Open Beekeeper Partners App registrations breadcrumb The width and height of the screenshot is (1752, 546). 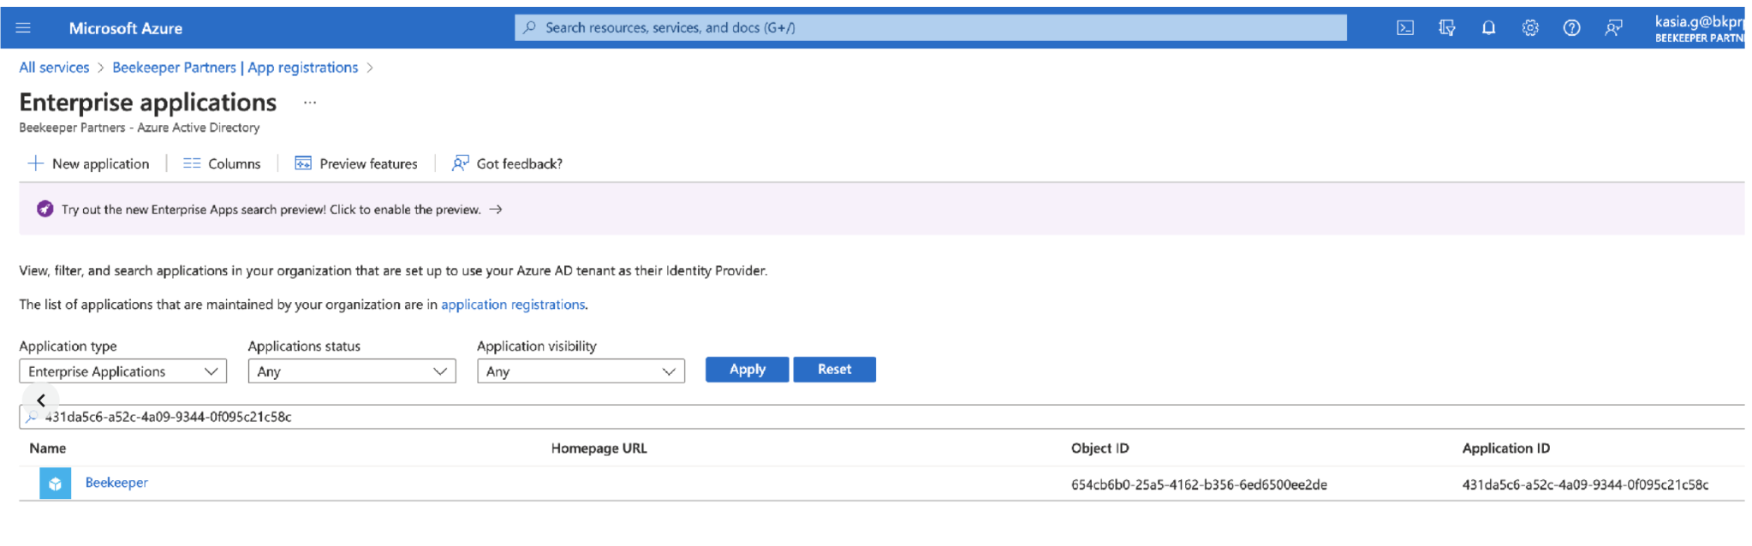(x=235, y=68)
